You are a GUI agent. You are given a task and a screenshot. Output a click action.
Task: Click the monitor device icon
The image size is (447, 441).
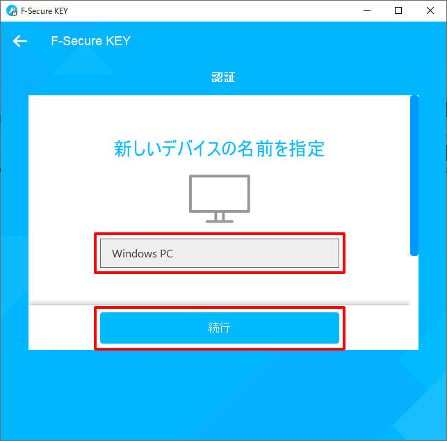click(220, 198)
